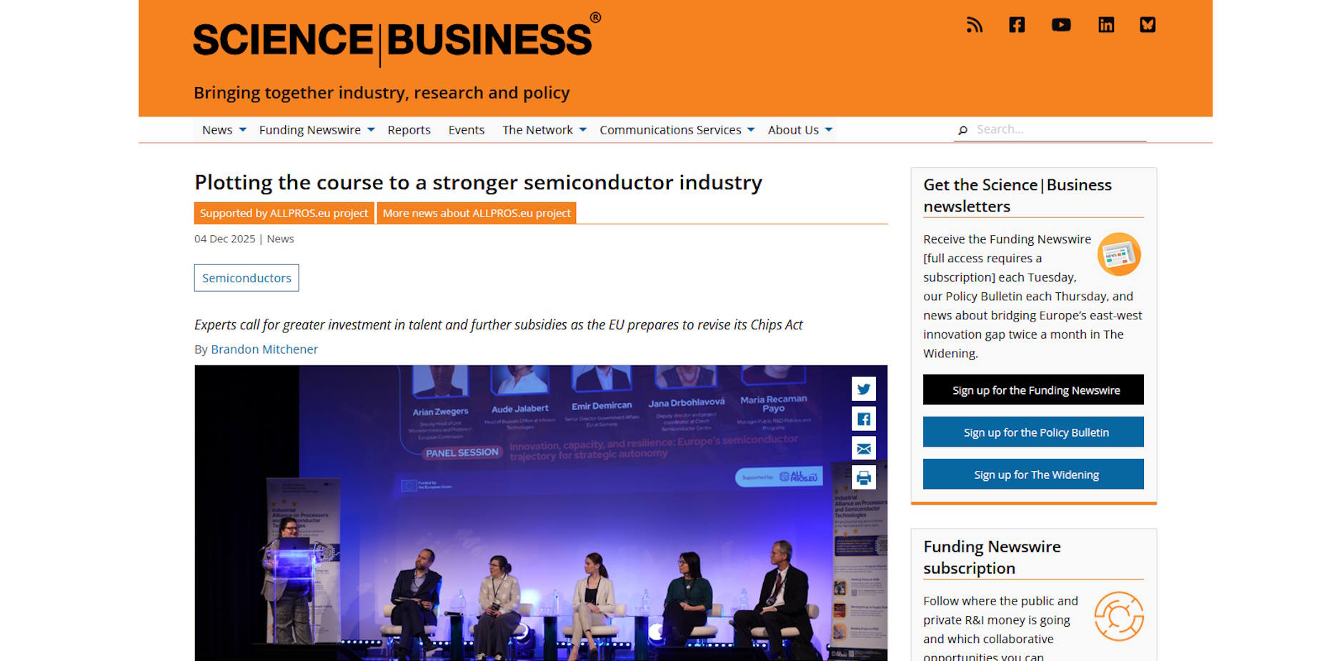The width and height of the screenshot is (1329, 661).
Task: Share the article via the Twitter icon
Action: [863, 389]
